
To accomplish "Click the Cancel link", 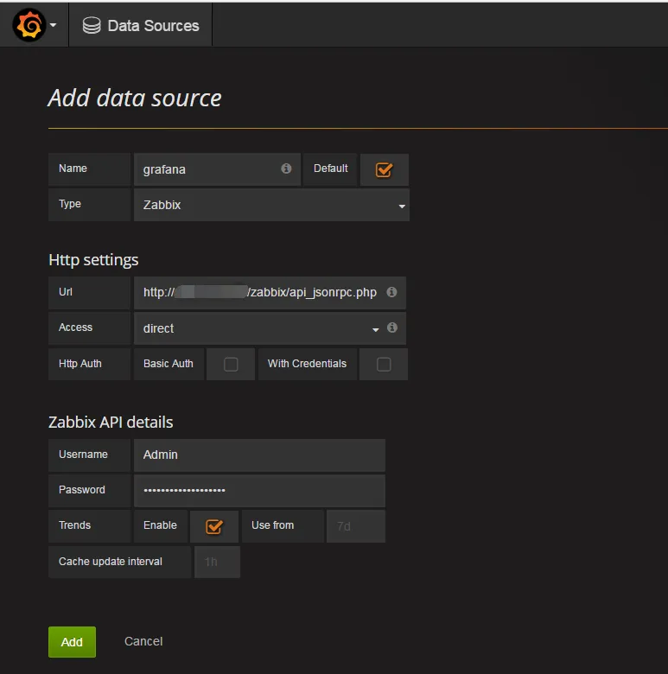I will coord(143,641).
